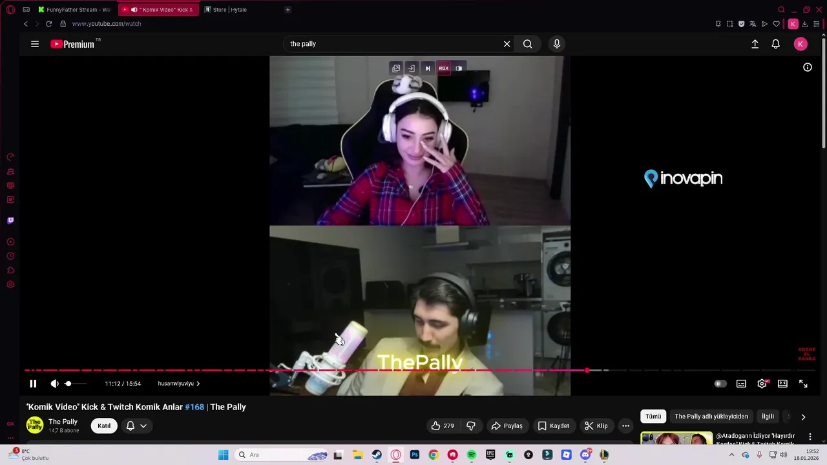Pop out video with overlay detach icon
827x465 pixels.
(396, 68)
